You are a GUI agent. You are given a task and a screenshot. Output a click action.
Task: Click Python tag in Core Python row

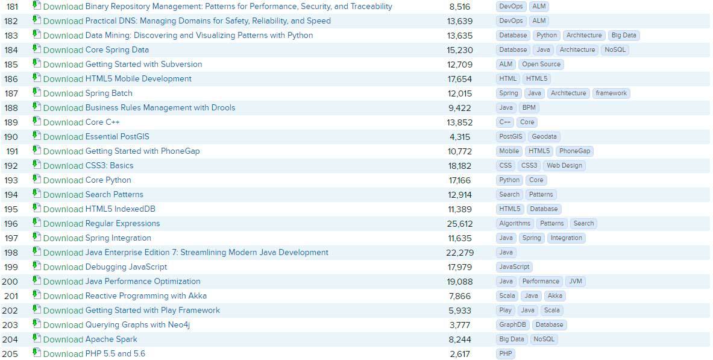coord(509,180)
